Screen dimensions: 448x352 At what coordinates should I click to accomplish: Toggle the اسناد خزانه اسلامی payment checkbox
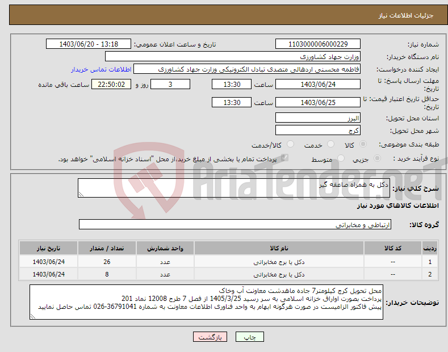pyautogui.click(x=284, y=158)
